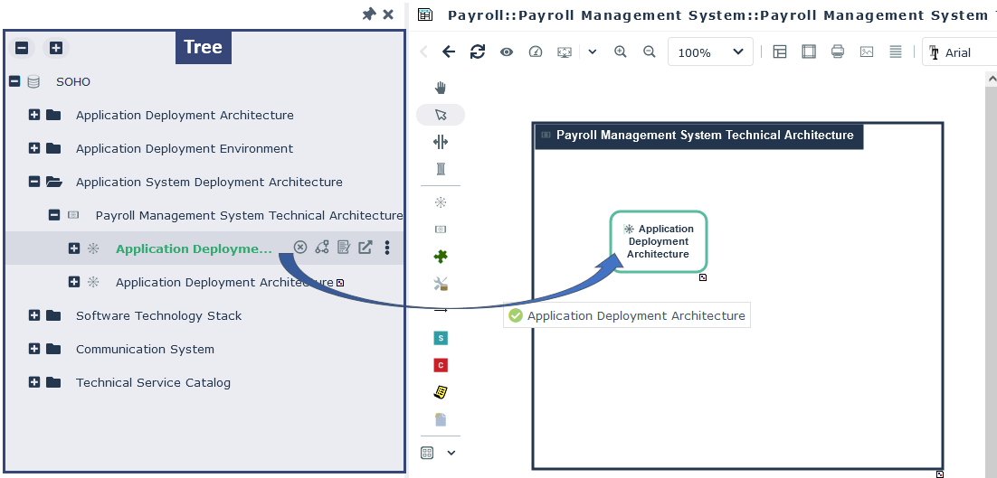
Task: Toggle the eye visibility icon in toolbar
Action: tap(507, 52)
